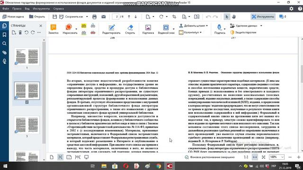
Task: Add a signature with Подпись
Action: (x=220, y=29)
